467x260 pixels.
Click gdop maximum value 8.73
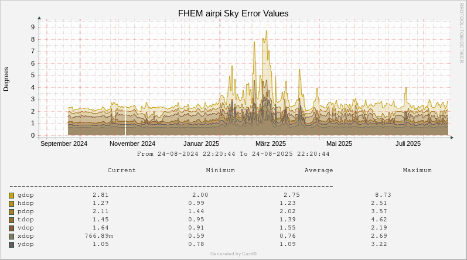(x=383, y=195)
